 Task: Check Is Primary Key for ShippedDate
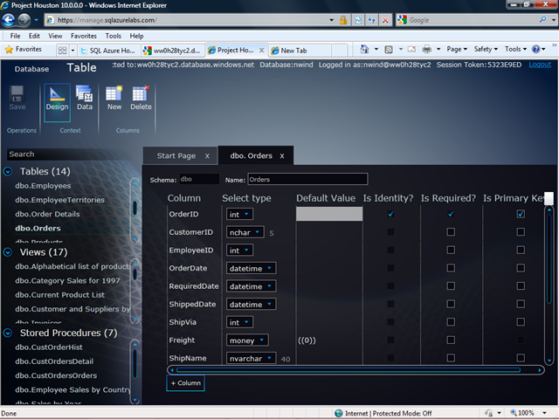521,304
